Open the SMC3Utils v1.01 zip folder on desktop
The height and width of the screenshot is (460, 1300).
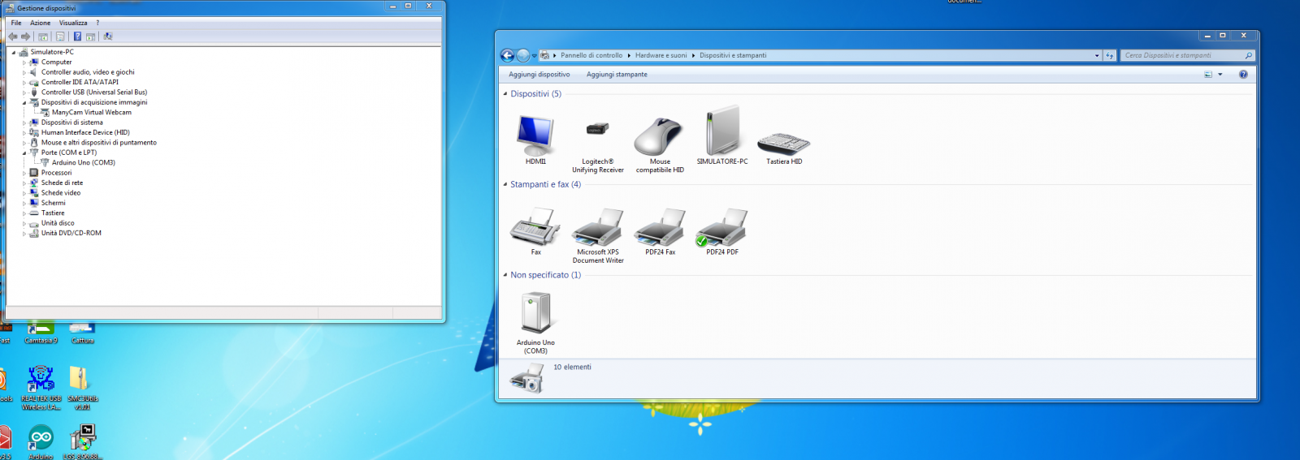(x=79, y=379)
